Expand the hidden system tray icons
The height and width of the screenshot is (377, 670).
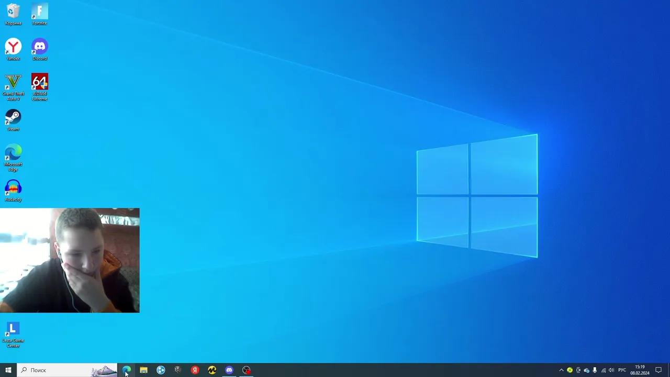(561, 370)
